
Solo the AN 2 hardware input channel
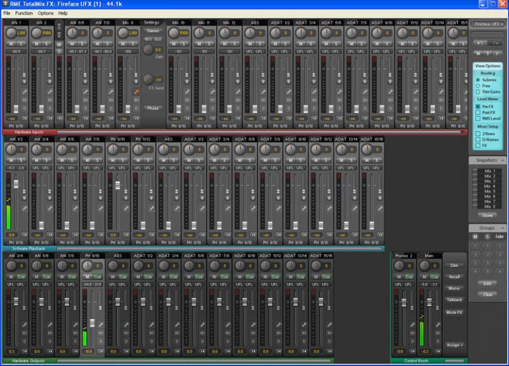[x=46, y=44]
